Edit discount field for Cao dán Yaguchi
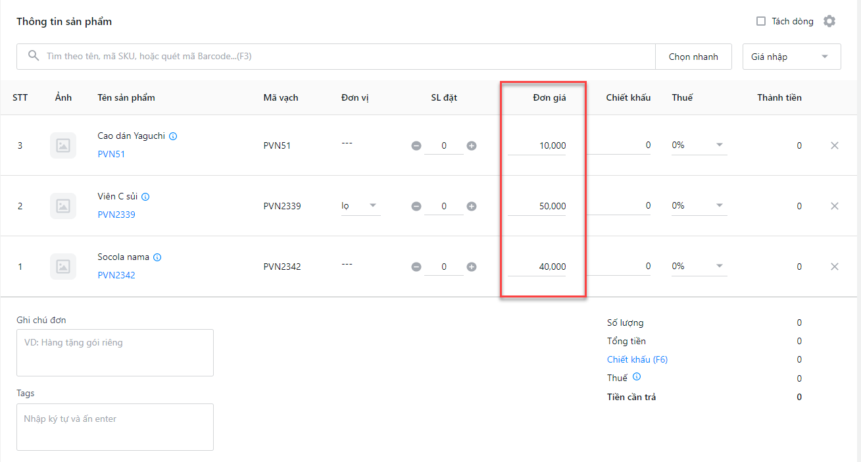Viewport: 861px width, 462px height. click(x=620, y=145)
